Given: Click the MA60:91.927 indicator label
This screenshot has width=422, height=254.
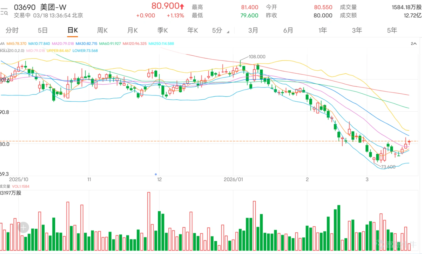Looking at the screenshot, I should 110,44.
